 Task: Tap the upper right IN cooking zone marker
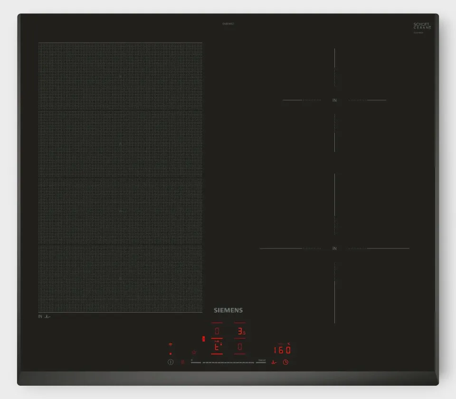click(334, 100)
